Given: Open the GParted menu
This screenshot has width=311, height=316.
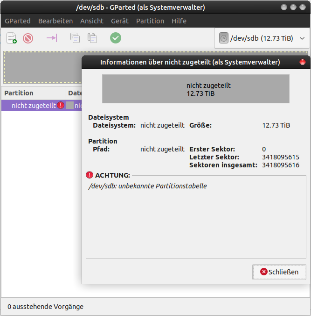Looking at the screenshot, I should [18, 21].
